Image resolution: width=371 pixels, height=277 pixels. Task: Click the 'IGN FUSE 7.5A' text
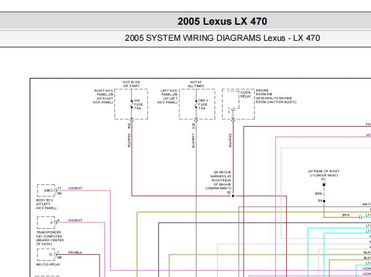click(138, 104)
